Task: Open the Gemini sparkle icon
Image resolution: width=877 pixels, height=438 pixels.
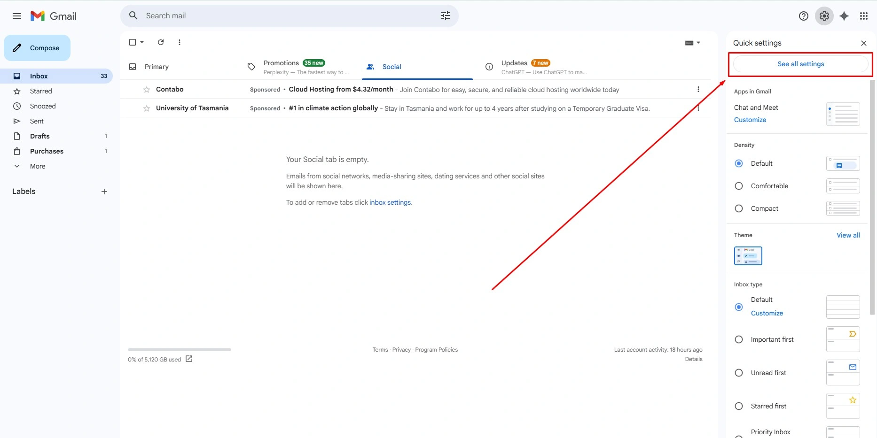Action: point(844,16)
